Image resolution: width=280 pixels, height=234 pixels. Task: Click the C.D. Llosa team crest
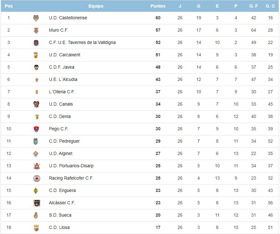pyautogui.click(x=36, y=228)
